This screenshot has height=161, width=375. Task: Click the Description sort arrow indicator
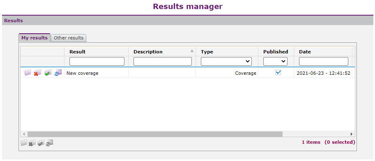point(192,51)
